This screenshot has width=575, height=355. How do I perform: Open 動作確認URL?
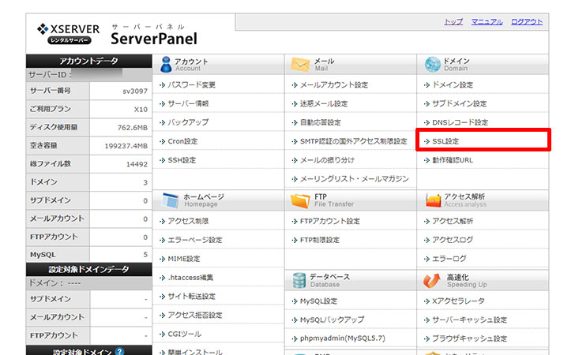point(453,160)
